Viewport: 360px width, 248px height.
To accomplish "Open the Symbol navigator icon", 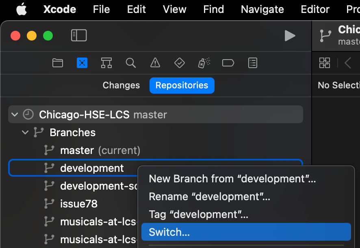I will (x=106, y=63).
